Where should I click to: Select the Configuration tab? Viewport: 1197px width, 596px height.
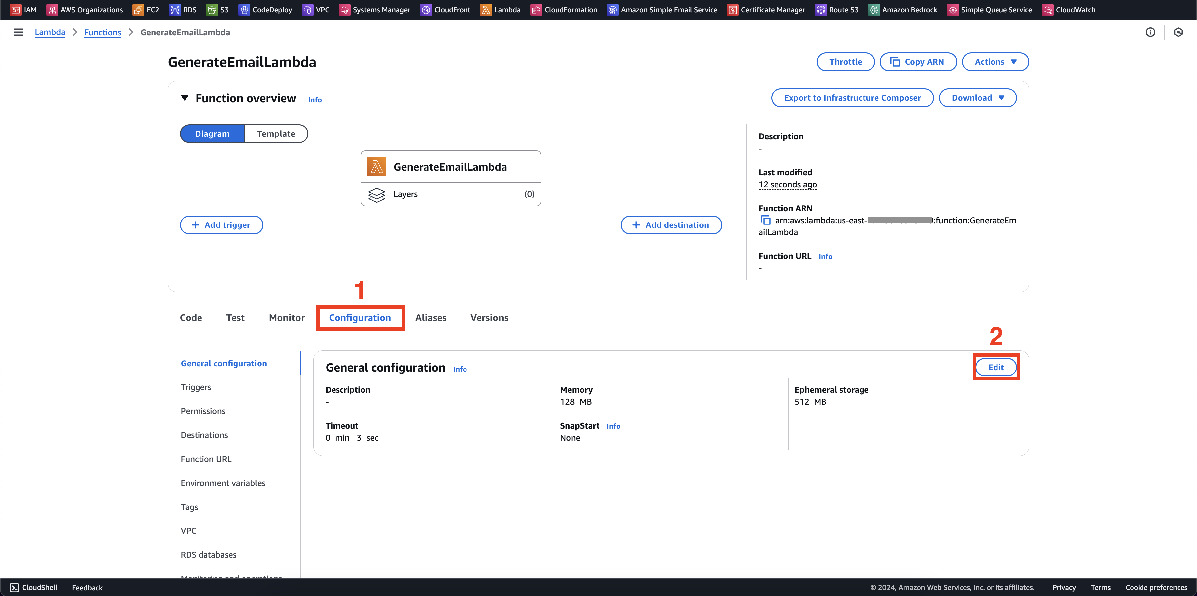(x=360, y=318)
